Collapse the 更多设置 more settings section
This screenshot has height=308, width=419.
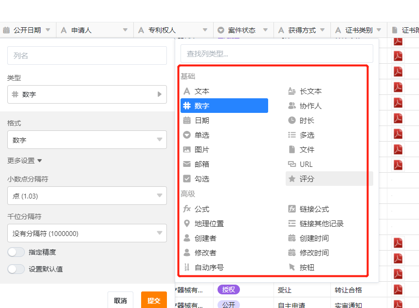click(25, 161)
